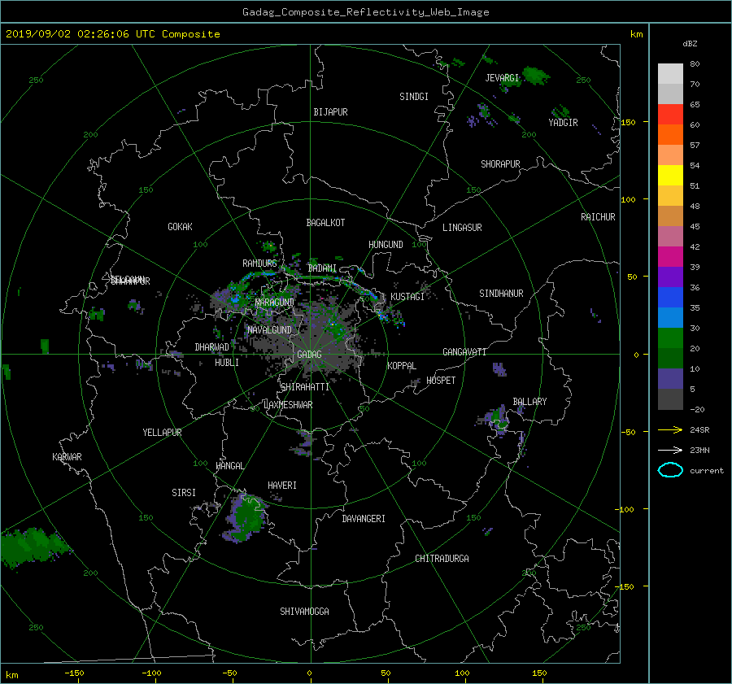The height and width of the screenshot is (684, 732).
Task: Click the SHIVAMOGGA city label
Action: [x=304, y=612]
